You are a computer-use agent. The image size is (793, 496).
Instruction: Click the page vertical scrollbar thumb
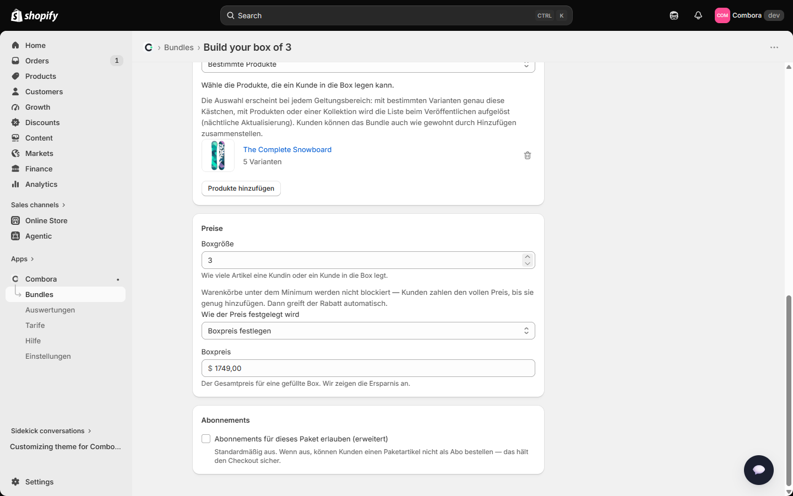click(789, 390)
